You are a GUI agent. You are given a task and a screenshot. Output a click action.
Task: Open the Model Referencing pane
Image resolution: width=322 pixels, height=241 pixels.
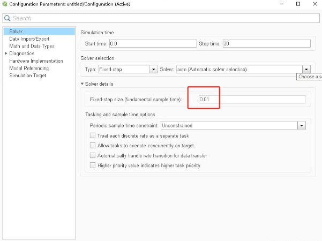tap(29, 68)
